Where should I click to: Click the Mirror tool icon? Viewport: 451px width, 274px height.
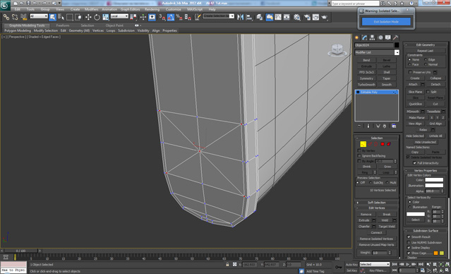[x=240, y=17]
